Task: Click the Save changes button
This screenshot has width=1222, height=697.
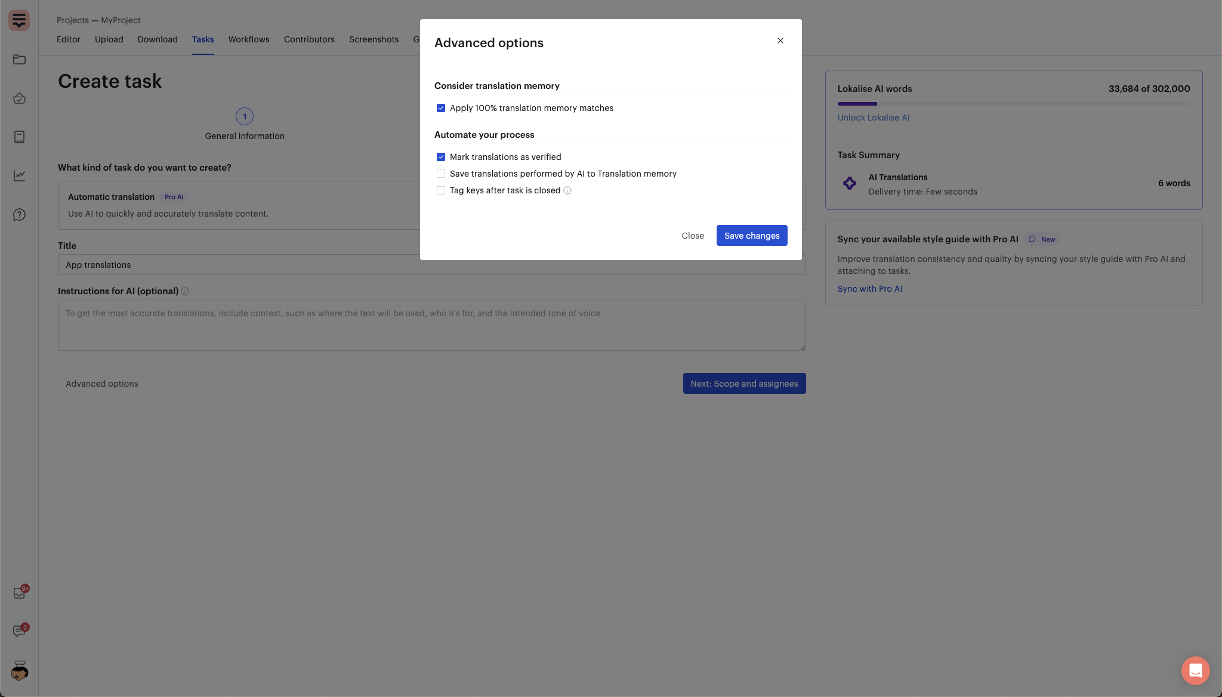Action: point(752,236)
